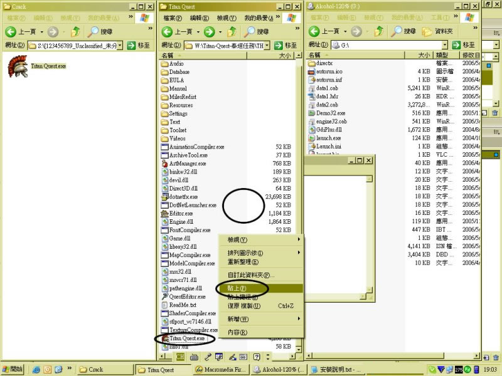Open 檔案(F) menu in Titan Quest window
Viewport: 502px width, 376px height.
[x=173, y=18]
